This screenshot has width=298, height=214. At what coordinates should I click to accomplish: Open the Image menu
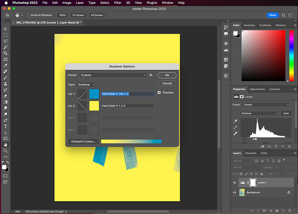click(x=67, y=3)
